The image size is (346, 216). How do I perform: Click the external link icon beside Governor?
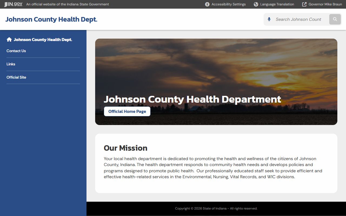(304, 4)
